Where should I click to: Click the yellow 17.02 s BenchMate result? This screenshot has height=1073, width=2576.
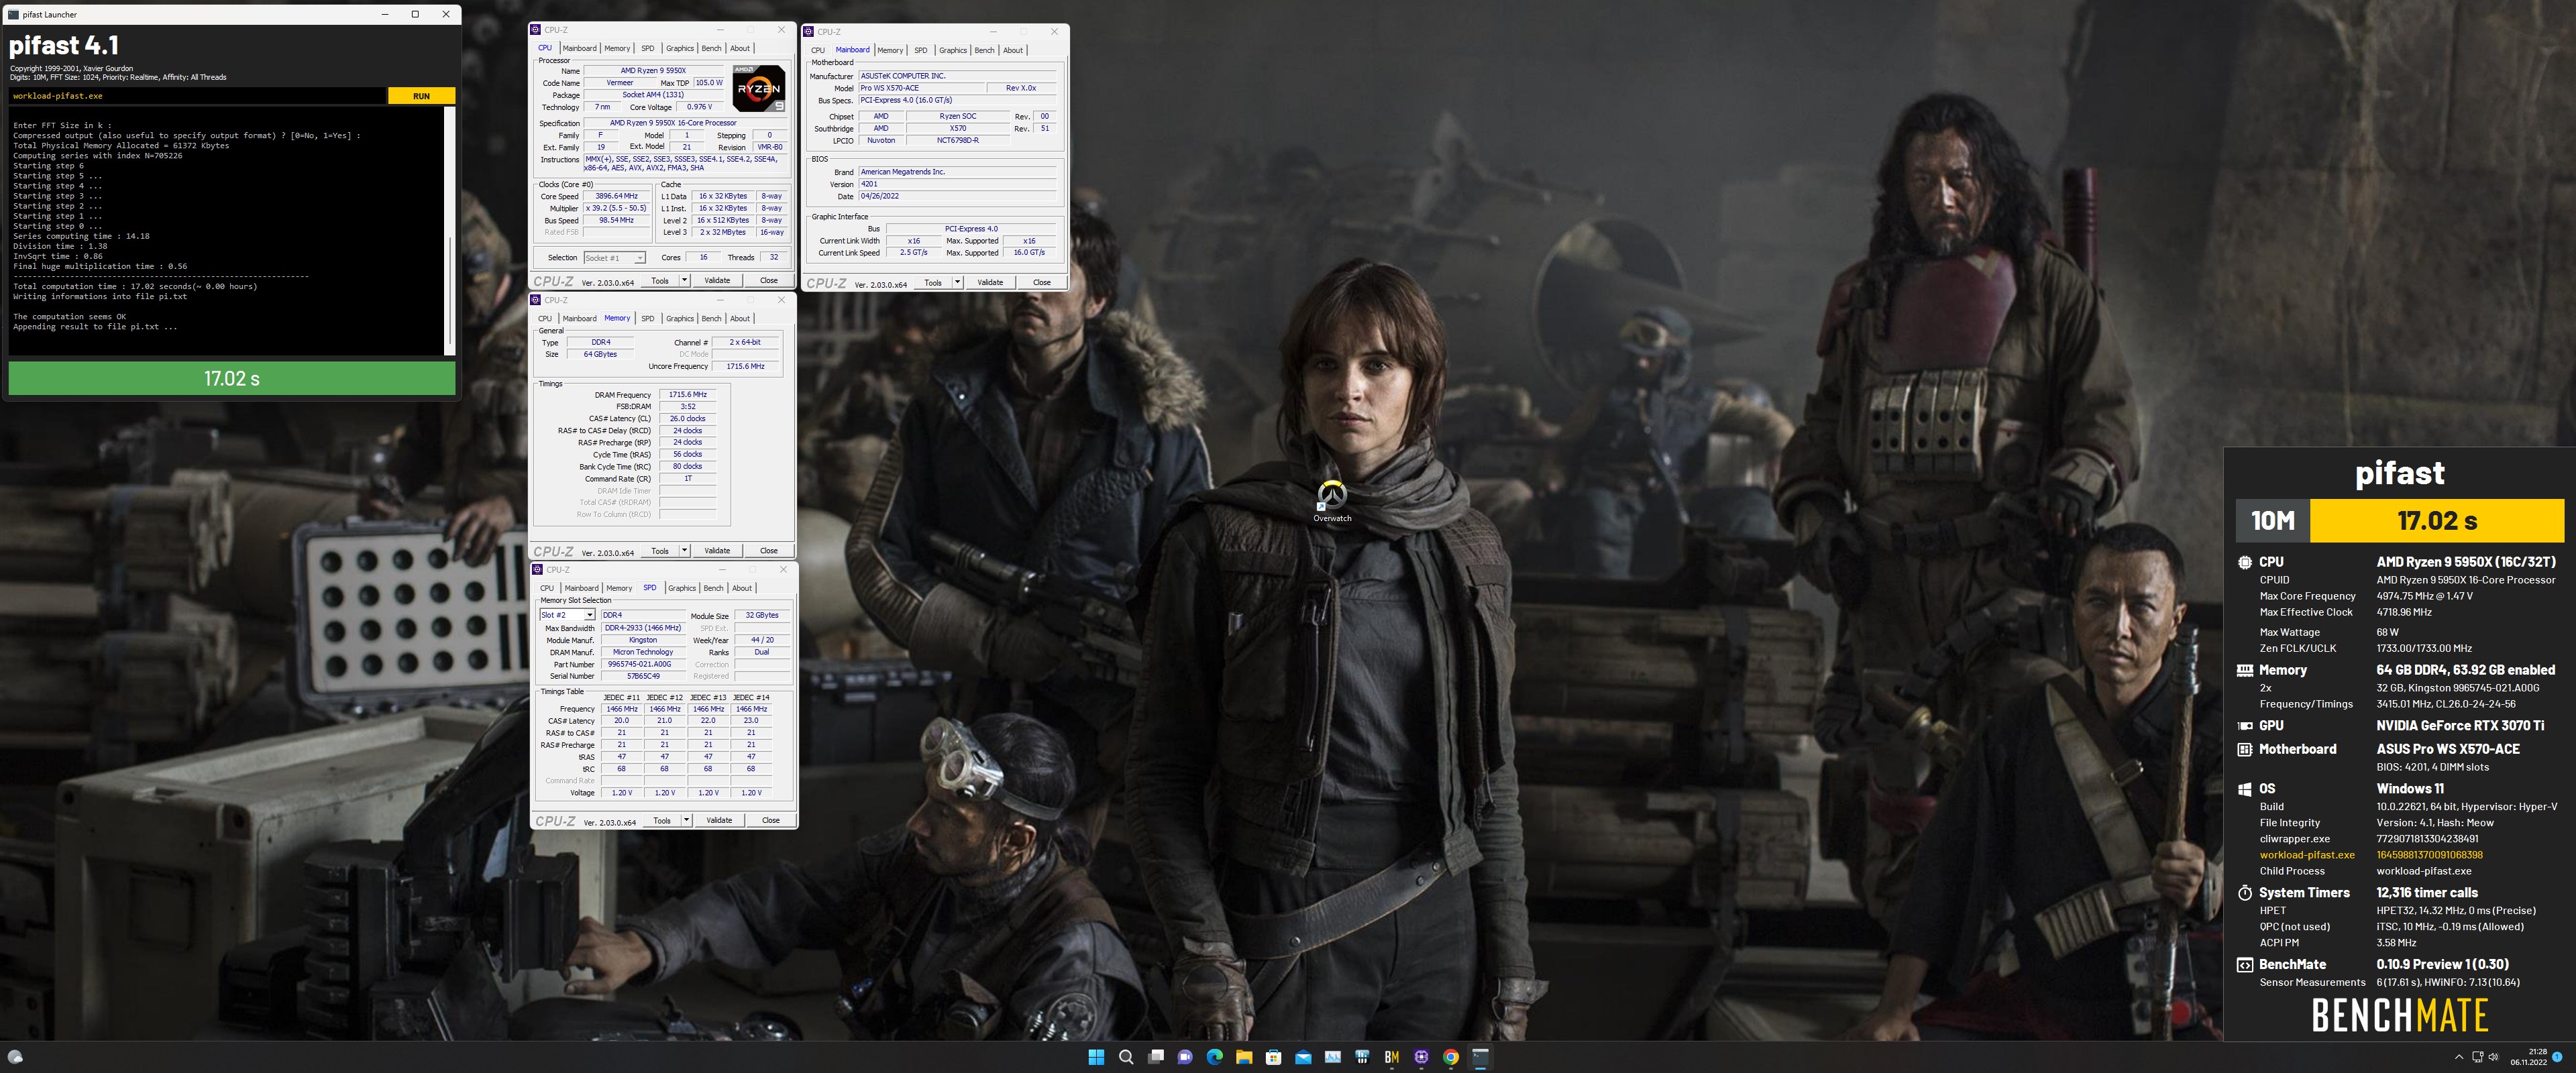point(2437,520)
